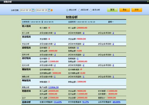This screenshot has width=149, height=105.
Task: Open 支出分析 涉及生意伙伴数 link 2
Action: pyautogui.click(x=55, y=44)
